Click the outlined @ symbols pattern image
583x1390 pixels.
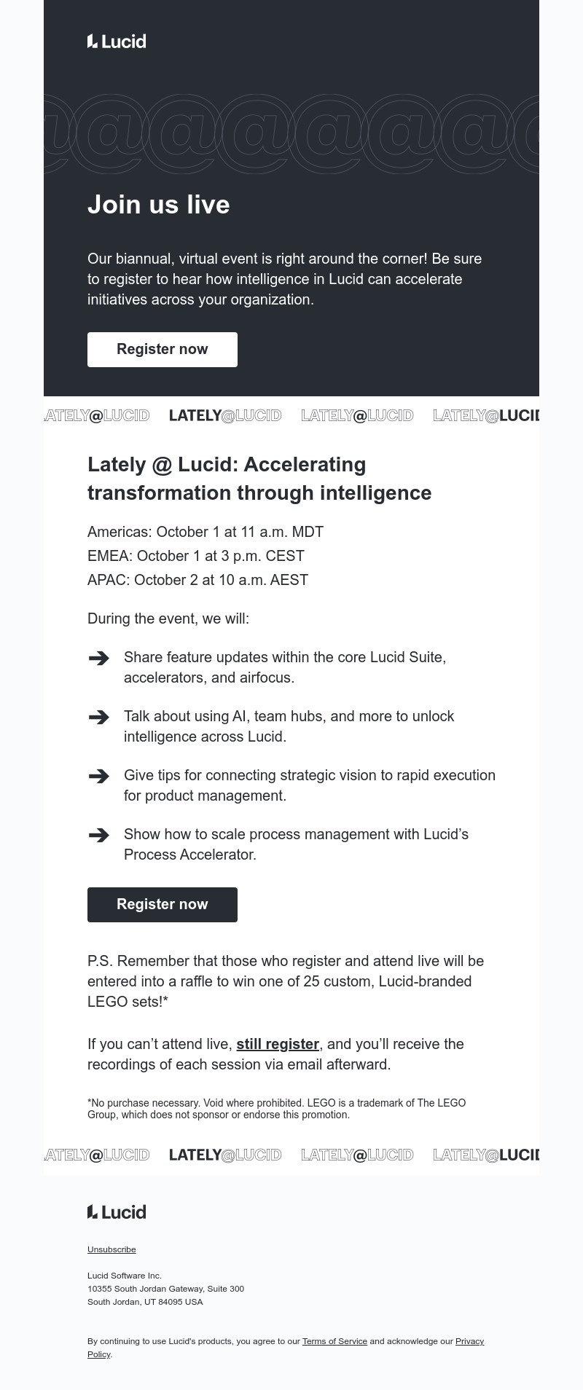[291, 133]
